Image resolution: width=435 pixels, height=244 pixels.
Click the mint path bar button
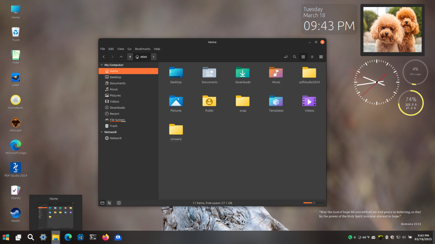pos(141,57)
